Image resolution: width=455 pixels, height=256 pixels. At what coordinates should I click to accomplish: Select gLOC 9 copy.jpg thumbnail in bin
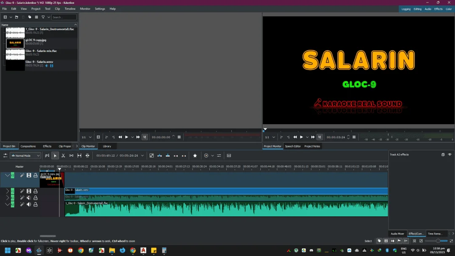coord(15,43)
